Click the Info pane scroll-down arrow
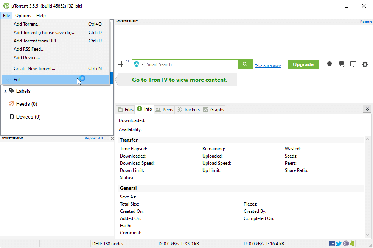 [368, 235]
